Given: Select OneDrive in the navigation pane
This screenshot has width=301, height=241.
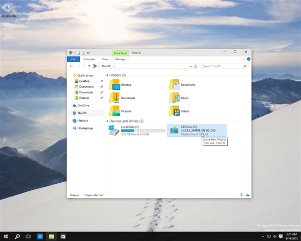Looking at the screenshot, I should [x=83, y=105].
